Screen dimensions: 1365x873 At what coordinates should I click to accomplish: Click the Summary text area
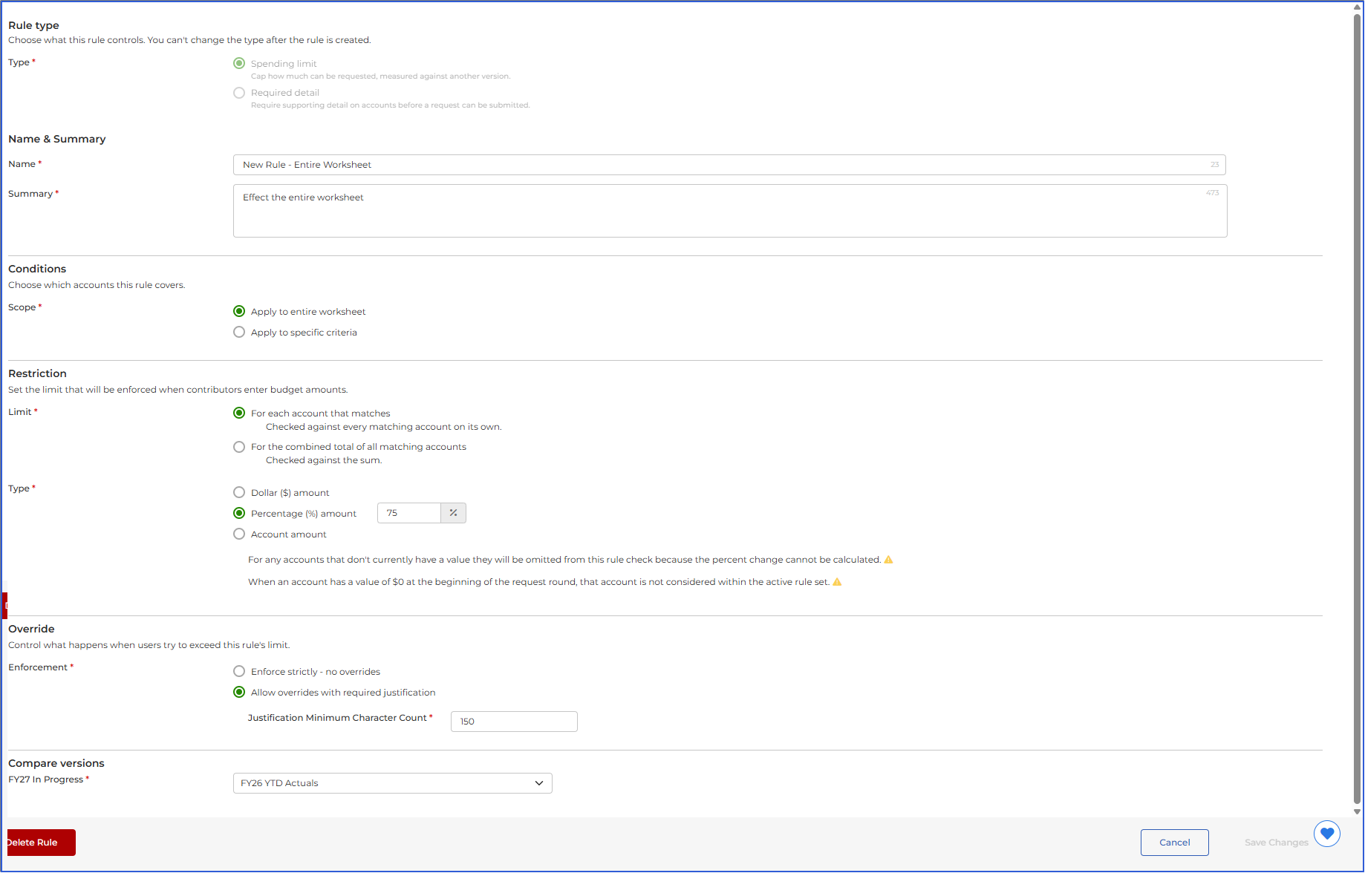pos(730,211)
